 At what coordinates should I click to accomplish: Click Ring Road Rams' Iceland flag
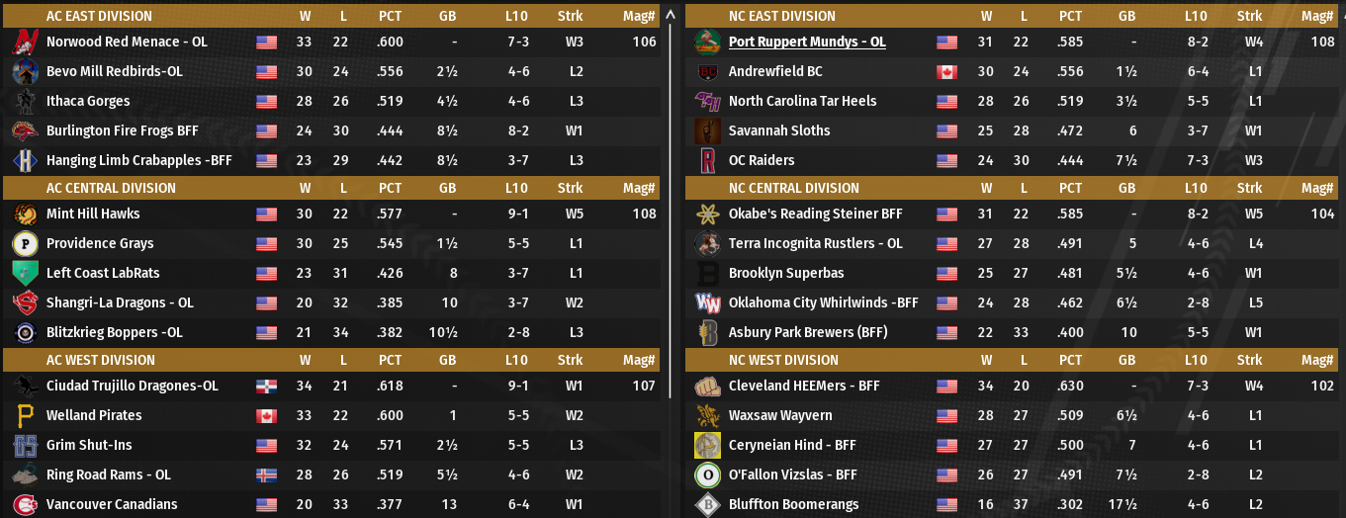tap(266, 475)
